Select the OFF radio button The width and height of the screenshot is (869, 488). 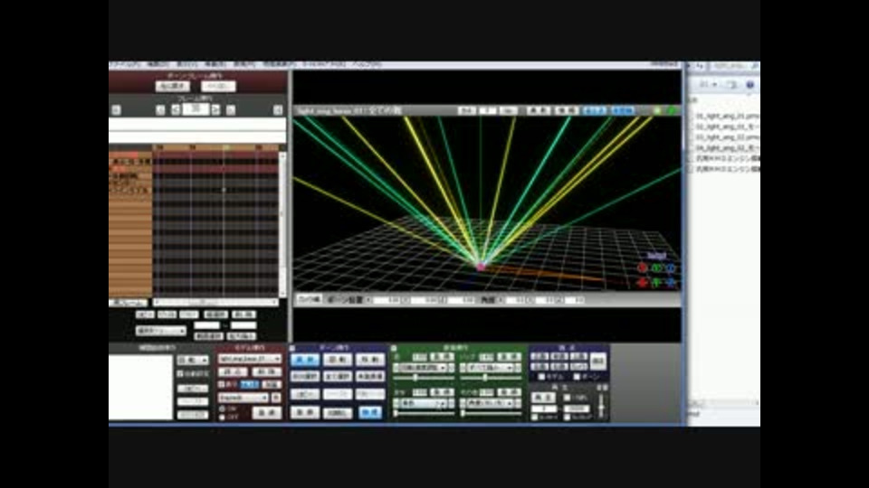tap(223, 418)
